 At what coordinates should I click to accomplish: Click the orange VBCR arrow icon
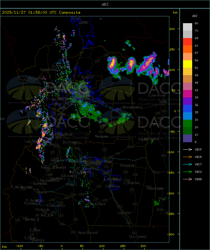point(187,157)
